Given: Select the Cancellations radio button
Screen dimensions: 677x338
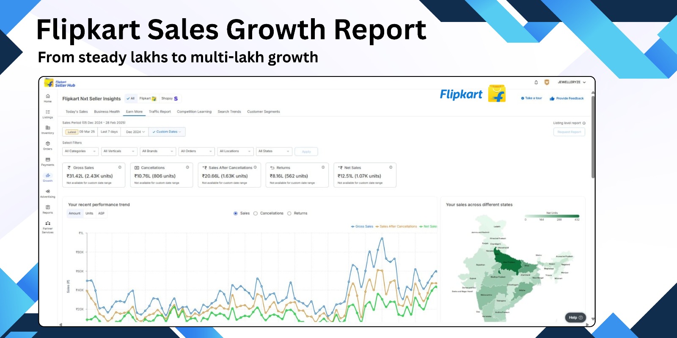Looking at the screenshot, I should point(256,213).
